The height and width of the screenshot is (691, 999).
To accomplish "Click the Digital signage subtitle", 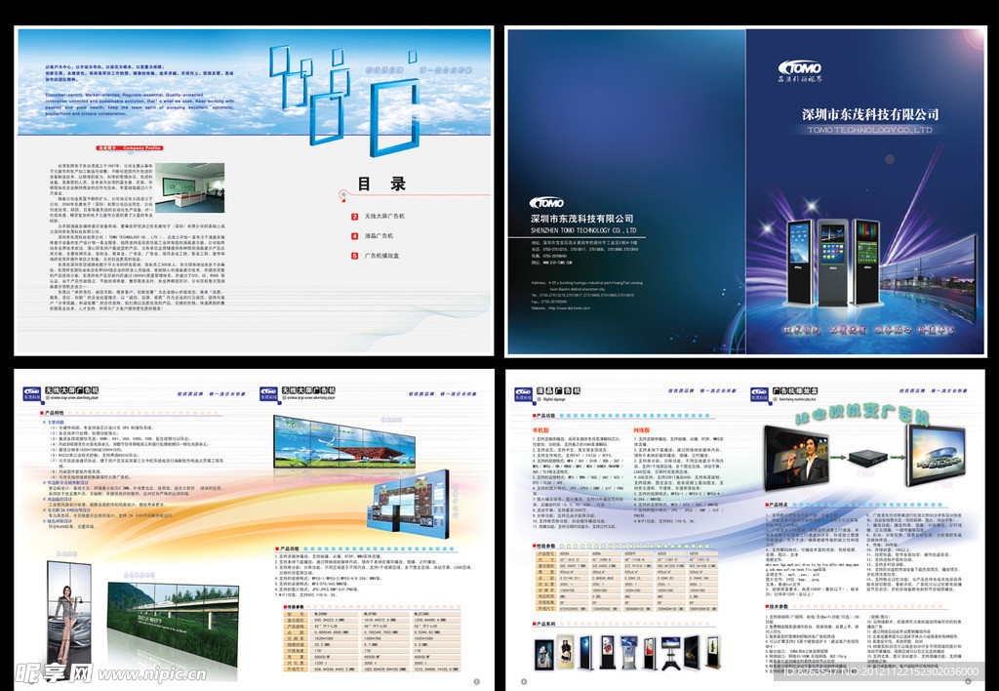I will pyautogui.click(x=554, y=399).
